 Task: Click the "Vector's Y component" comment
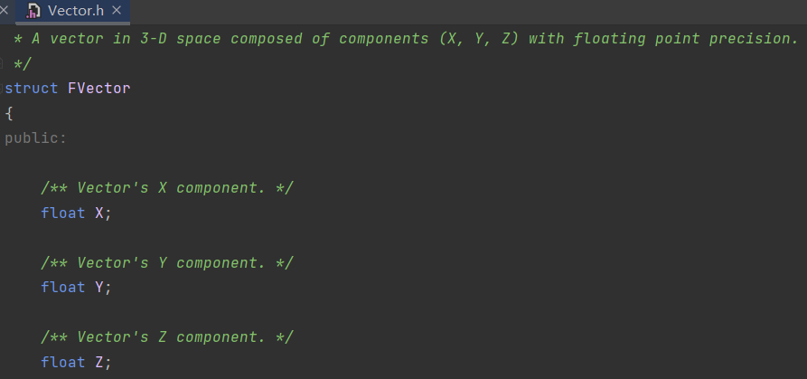click(168, 263)
